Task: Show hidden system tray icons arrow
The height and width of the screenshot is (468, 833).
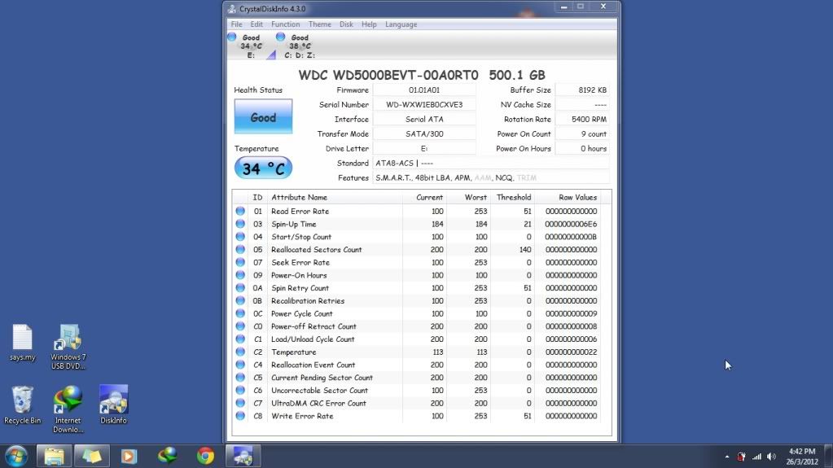Action: [726, 457]
